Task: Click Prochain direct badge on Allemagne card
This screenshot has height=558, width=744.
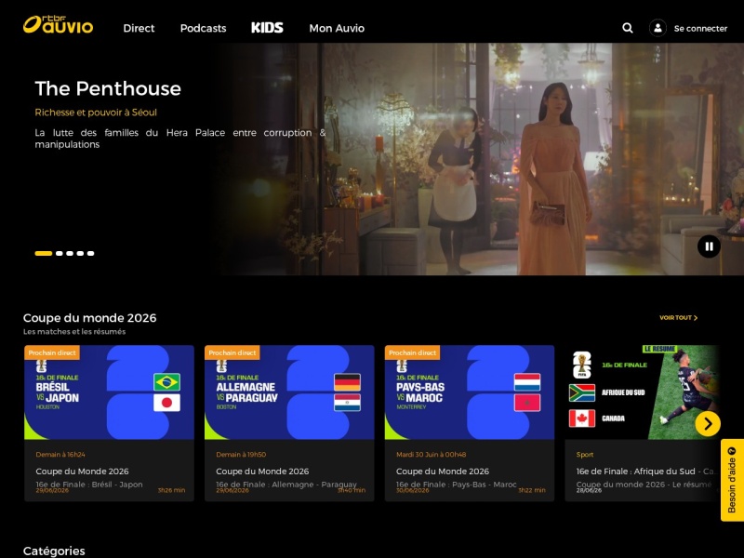Action: coord(232,352)
